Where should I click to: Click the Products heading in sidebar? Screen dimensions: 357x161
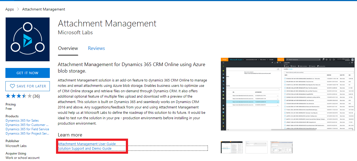12,116
